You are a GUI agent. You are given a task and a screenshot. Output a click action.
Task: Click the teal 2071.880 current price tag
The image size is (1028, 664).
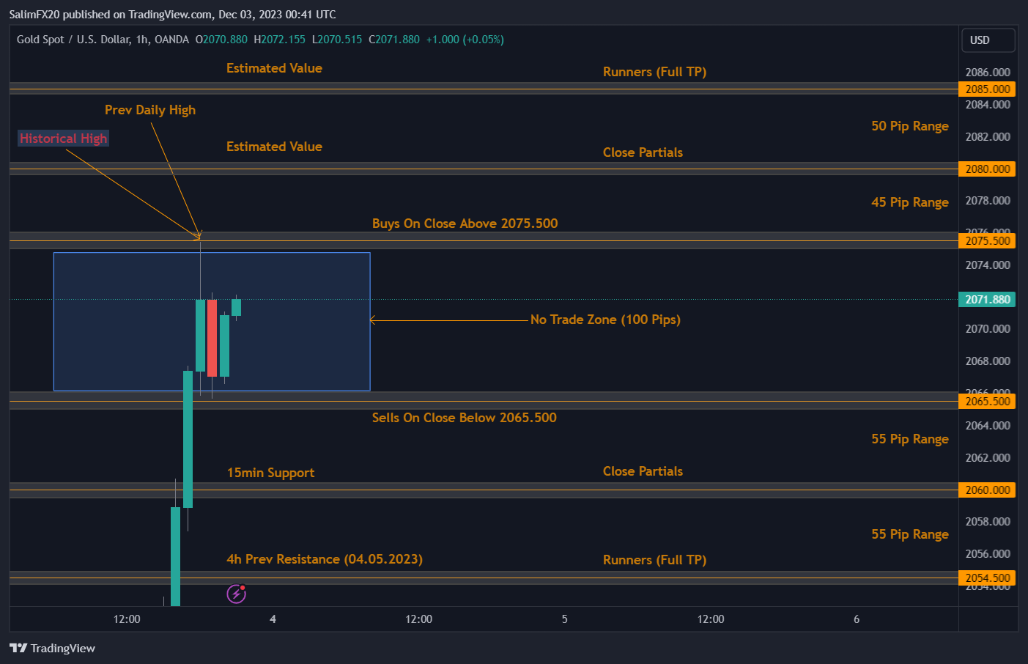(987, 299)
